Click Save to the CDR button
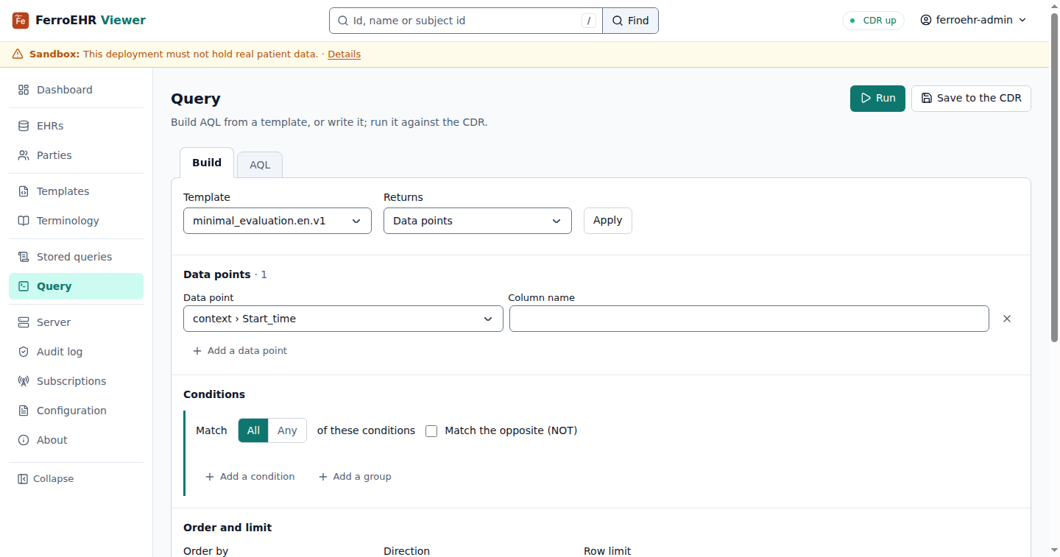1060x557 pixels. tap(971, 98)
